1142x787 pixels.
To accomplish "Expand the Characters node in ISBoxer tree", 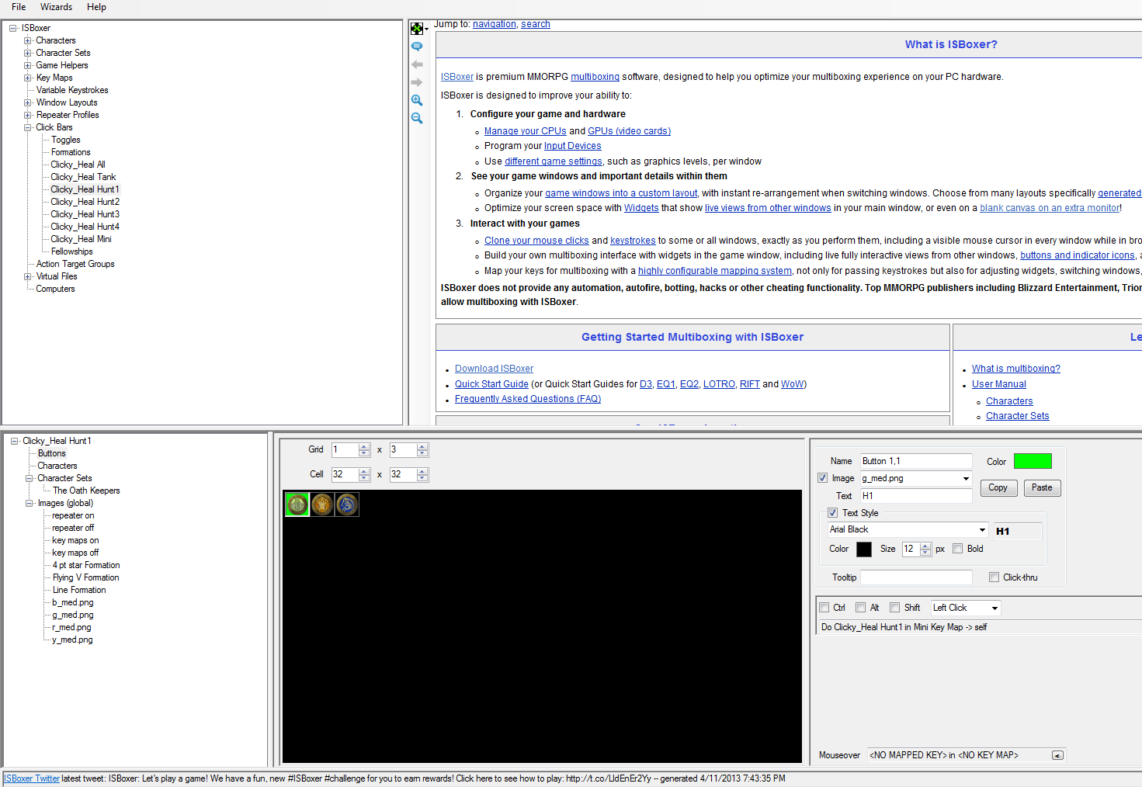I will click(28, 40).
